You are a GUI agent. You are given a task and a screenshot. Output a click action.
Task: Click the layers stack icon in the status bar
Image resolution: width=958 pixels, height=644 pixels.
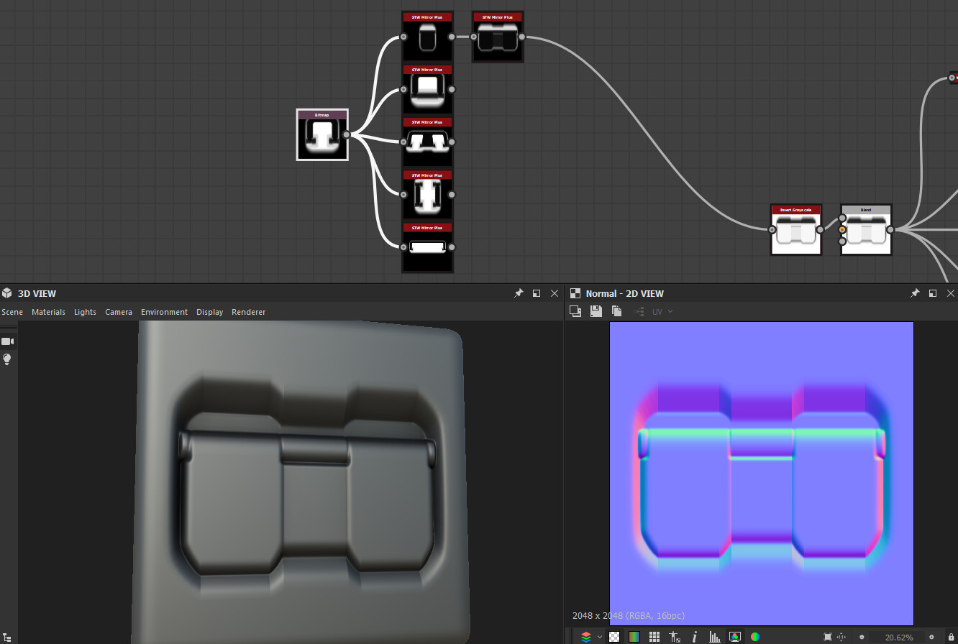tap(588, 637)
